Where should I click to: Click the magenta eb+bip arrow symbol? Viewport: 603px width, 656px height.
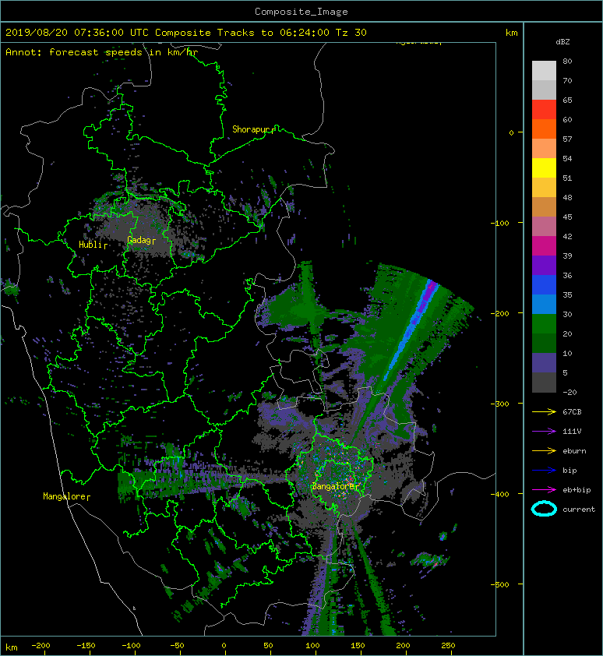point(544,490)
